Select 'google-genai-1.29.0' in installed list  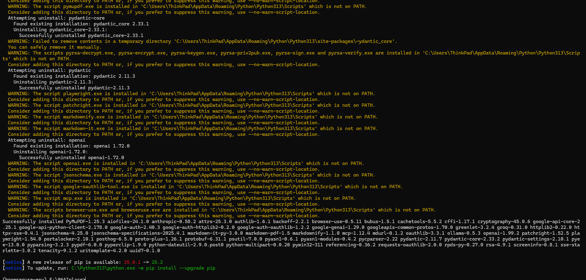click(x=338, y=227)
